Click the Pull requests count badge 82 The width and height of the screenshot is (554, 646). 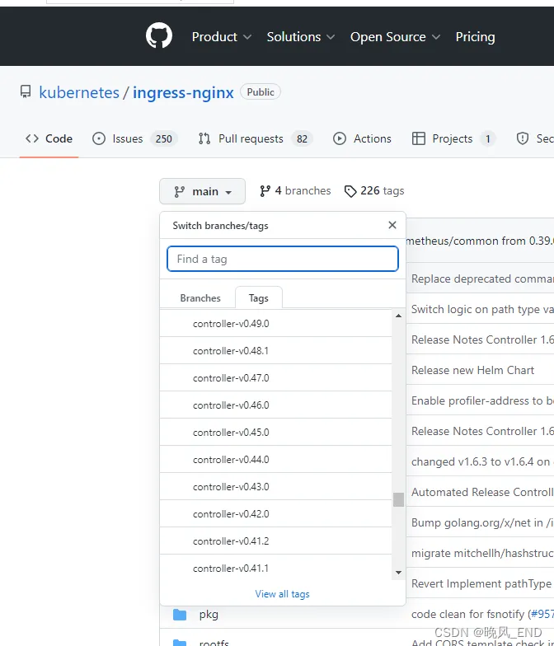(x=302, y=138)
